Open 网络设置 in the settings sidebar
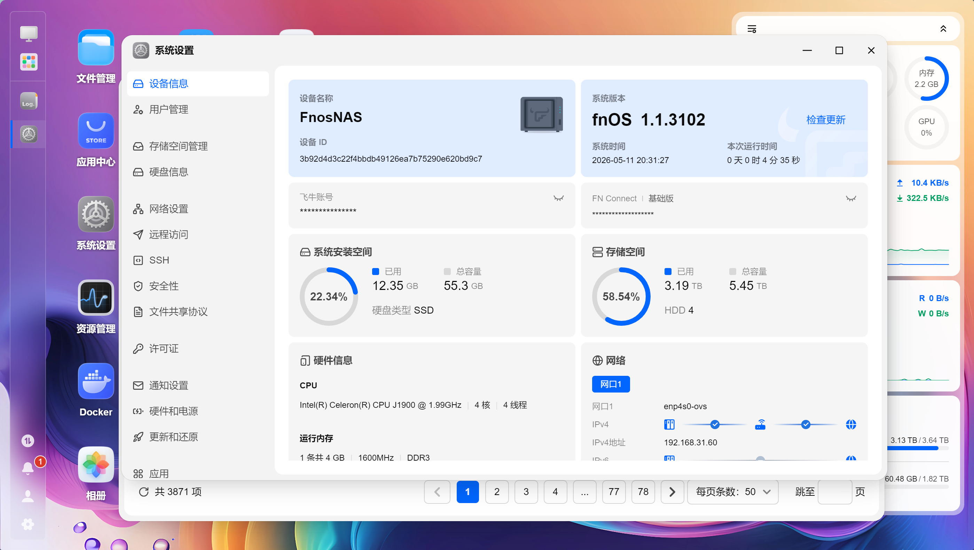The height and width of the screenshot is (550, 974). (198, 209)
